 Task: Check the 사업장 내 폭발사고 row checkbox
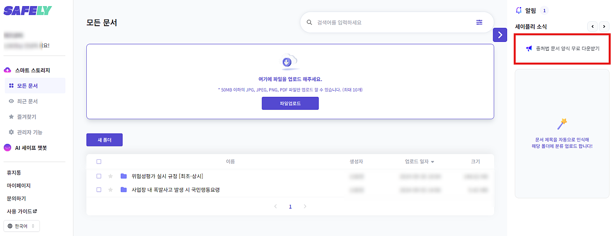tap(99, 190)
